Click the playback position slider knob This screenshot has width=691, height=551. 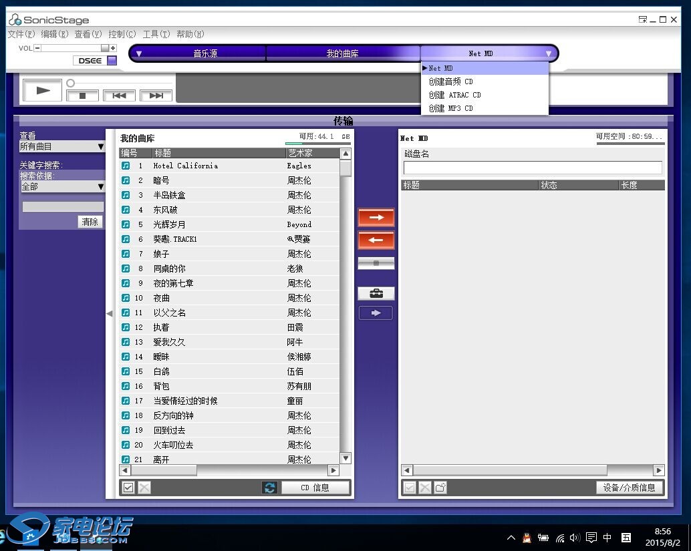[71, 83]
